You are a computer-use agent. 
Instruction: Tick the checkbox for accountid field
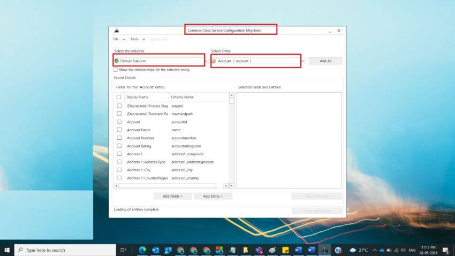click(119, 122)
